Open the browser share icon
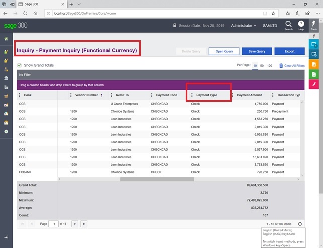Image resolution: width=323 pixels, height=248 pixels. (x=307, y=13)
